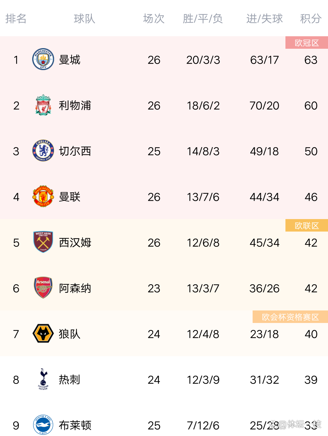Tap the 欧联区 zone label
Screen dimensions: 328x436
[307, 226]
